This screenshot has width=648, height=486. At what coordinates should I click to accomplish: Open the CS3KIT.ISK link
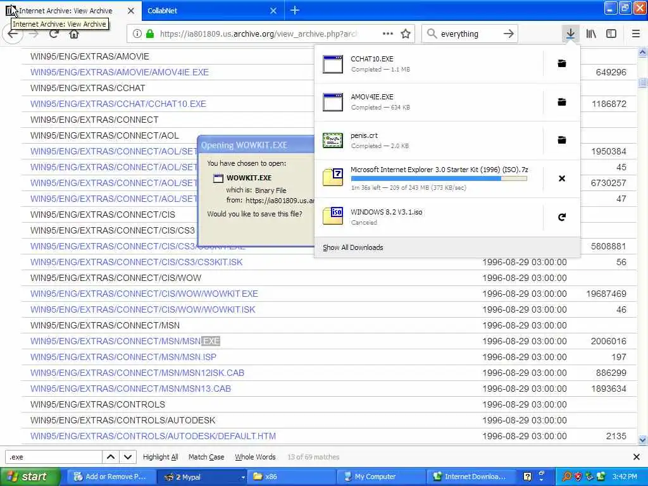click(x=137, y=262)
